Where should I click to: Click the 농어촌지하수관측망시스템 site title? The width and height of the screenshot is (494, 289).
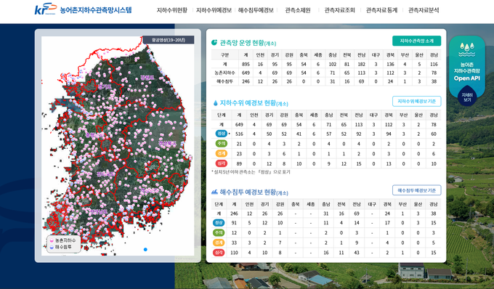pos(96,10)
